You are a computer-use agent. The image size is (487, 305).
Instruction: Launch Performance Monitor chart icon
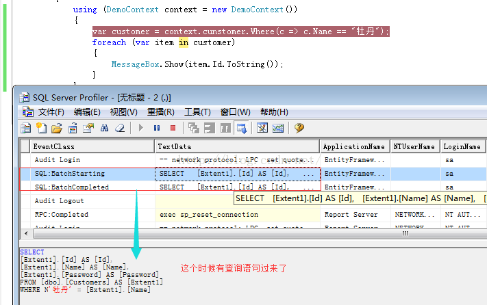point(278,128)
